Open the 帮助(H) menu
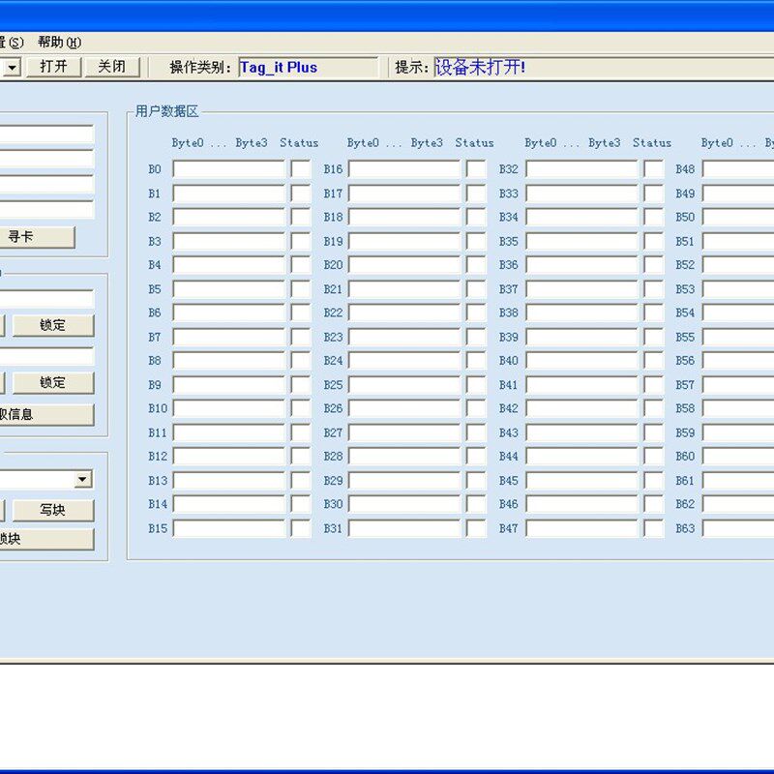Screen dimensions: 774x774 coord(59,43)
